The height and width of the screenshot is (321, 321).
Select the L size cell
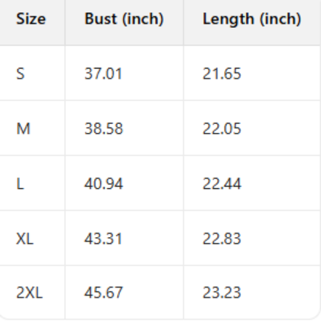point(19,184)
